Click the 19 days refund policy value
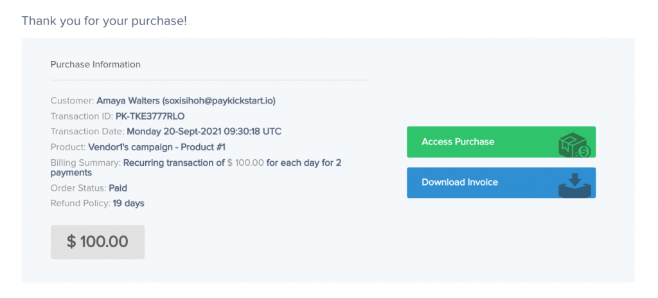This screenshot has height=298, width=658. click(129, 204)
